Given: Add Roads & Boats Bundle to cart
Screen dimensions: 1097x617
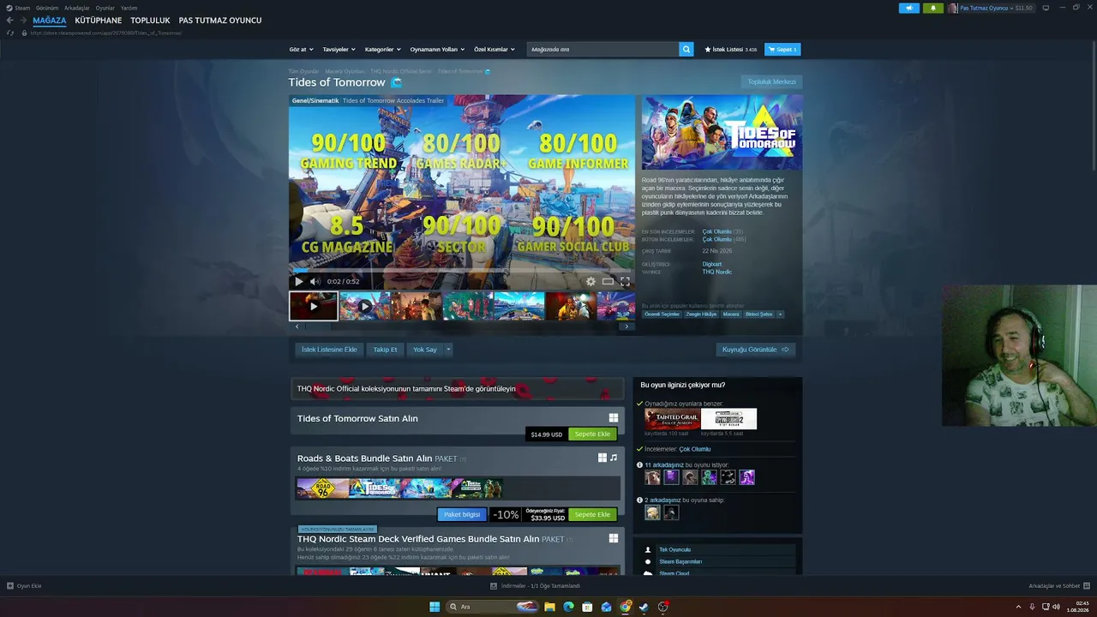Looking at the screenshot, I should (x=592, y=515).
